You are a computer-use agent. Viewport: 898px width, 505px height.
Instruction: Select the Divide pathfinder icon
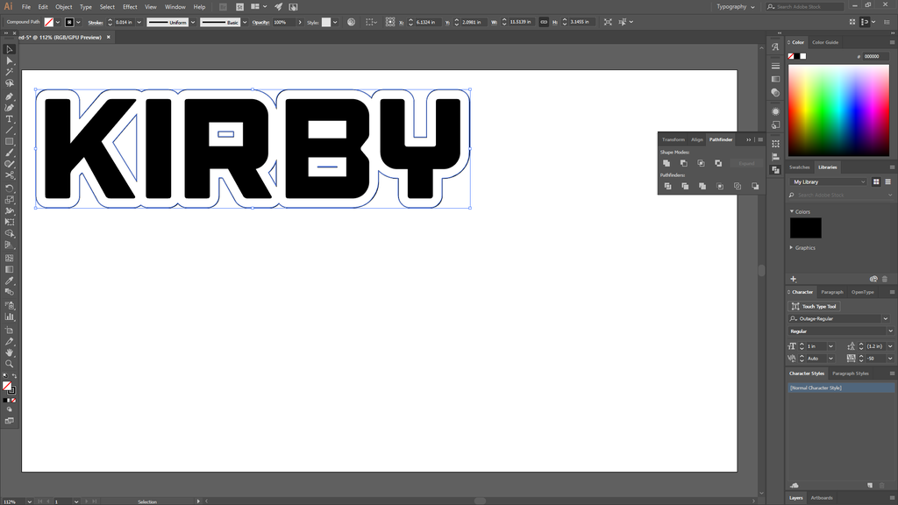[668, 186]
